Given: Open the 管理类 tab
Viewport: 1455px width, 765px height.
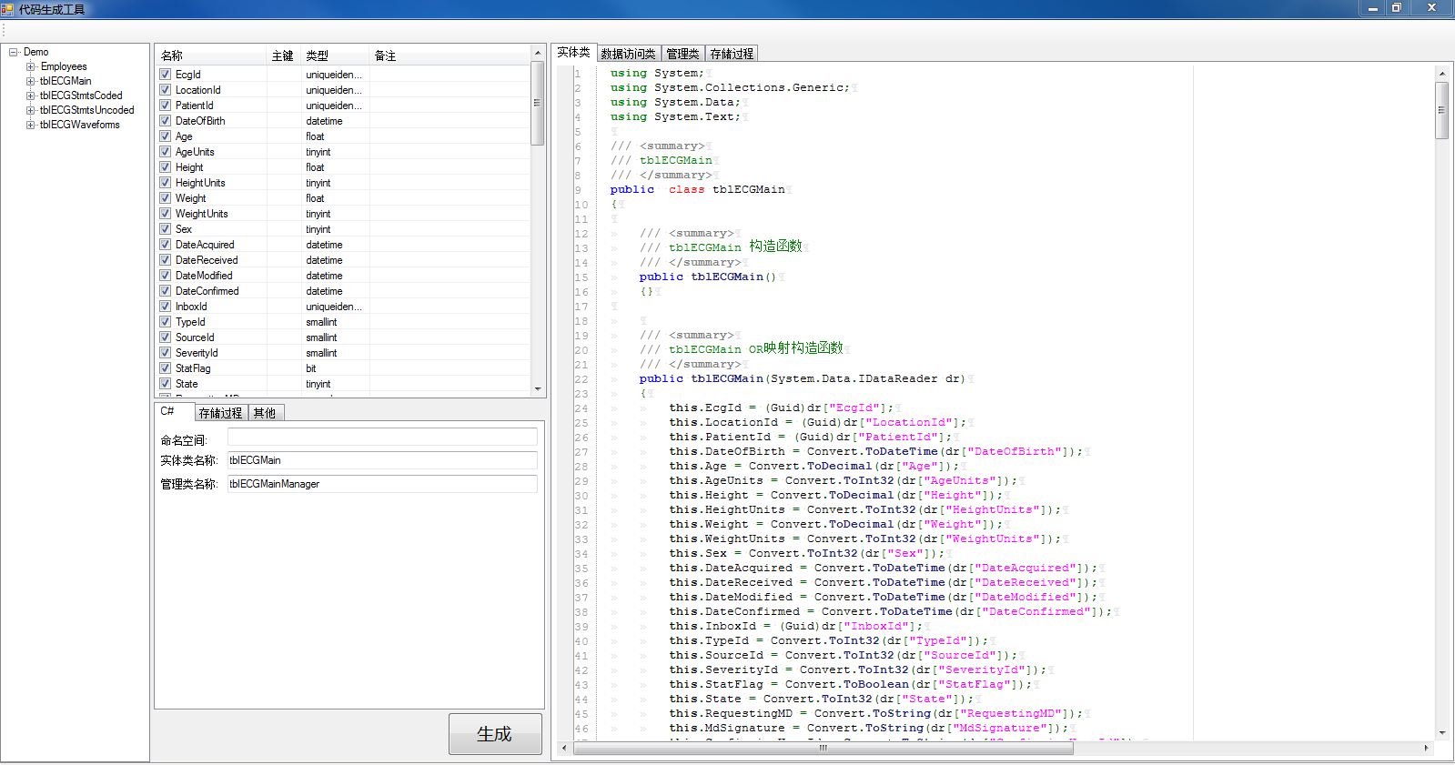Looking at the screenshot, I should pyautogui.click(x=682, y=54).
